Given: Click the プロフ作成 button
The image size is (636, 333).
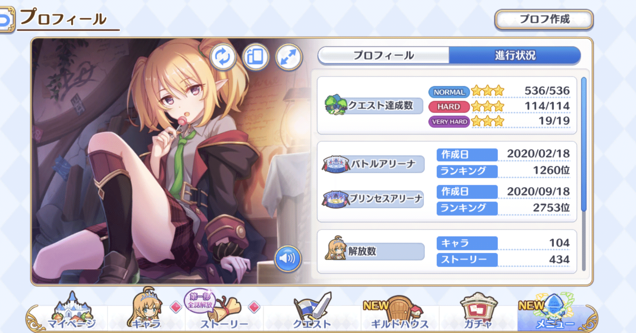Looking at the screenshot, I should [x=544, y=19].
